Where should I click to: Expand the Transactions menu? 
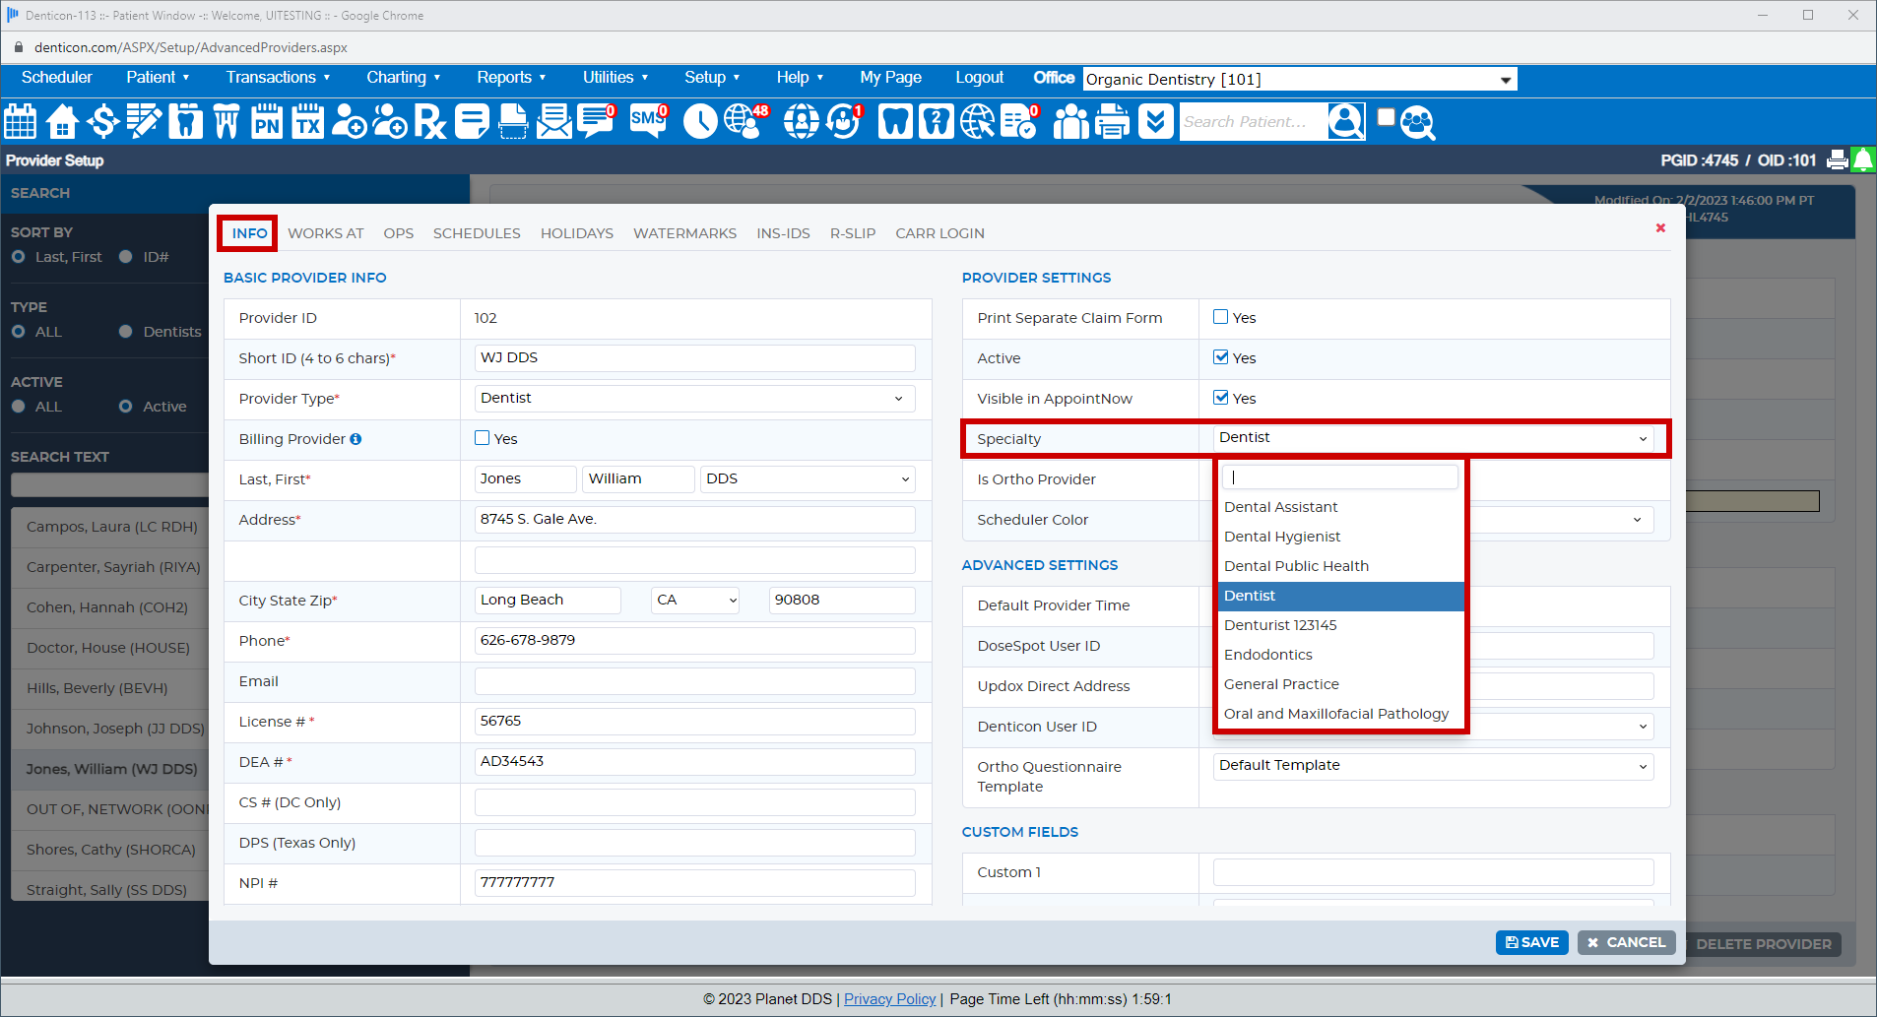pos(278,77)
